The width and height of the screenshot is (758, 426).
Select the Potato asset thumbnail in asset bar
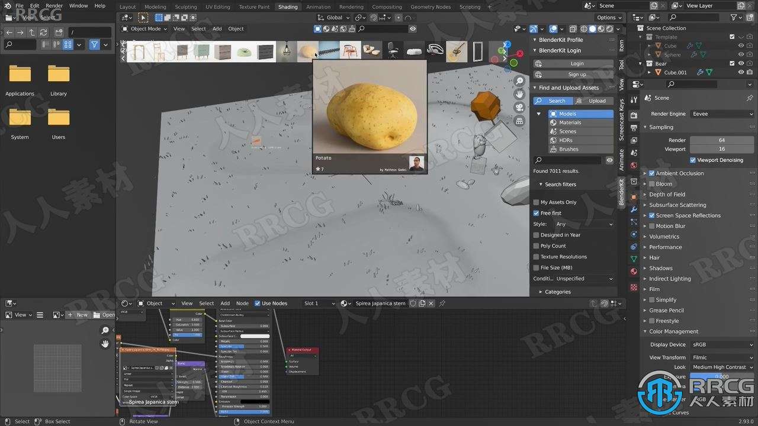[x=307, y=51]
